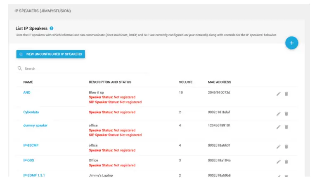Edit the AND speaker pencil icon
This screenshot has width=317, height=187.
[x=278, y=94]
